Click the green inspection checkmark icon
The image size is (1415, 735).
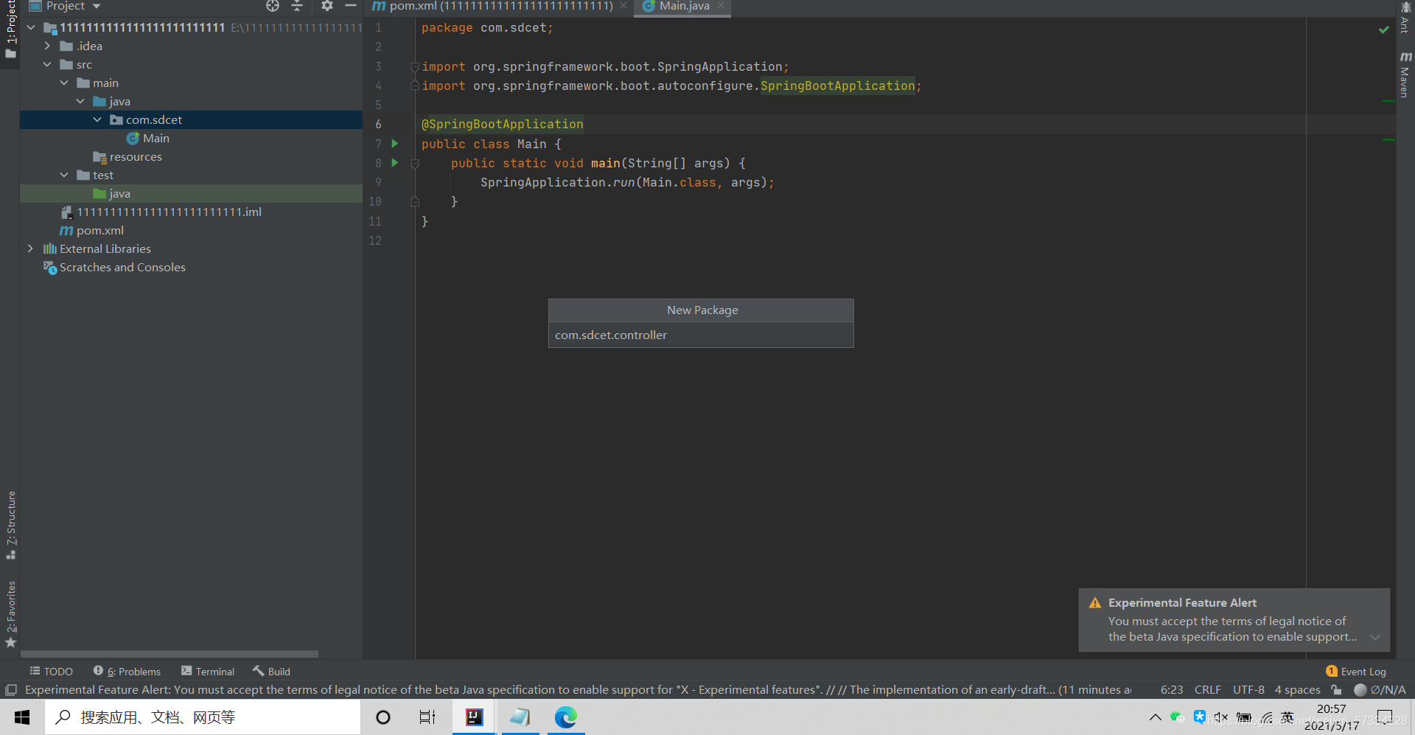[x=1383, y=29]
